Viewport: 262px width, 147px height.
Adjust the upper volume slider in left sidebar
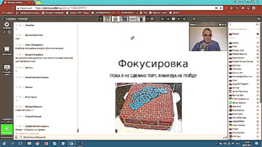[7, 119]
